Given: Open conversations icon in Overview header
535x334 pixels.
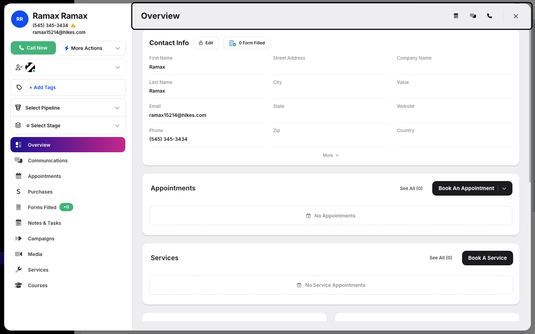Looking at the screenshot, I should (473, 16).
